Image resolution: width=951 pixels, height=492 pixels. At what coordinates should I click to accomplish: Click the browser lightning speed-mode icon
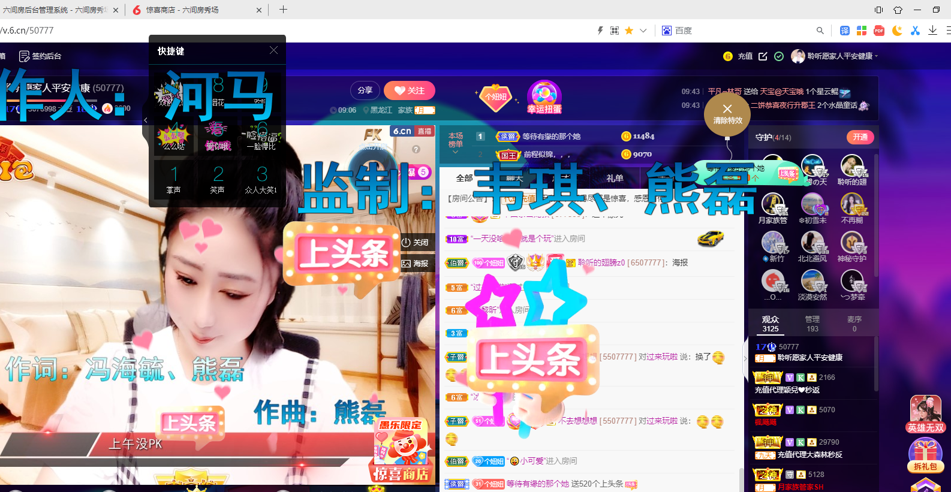600,31
